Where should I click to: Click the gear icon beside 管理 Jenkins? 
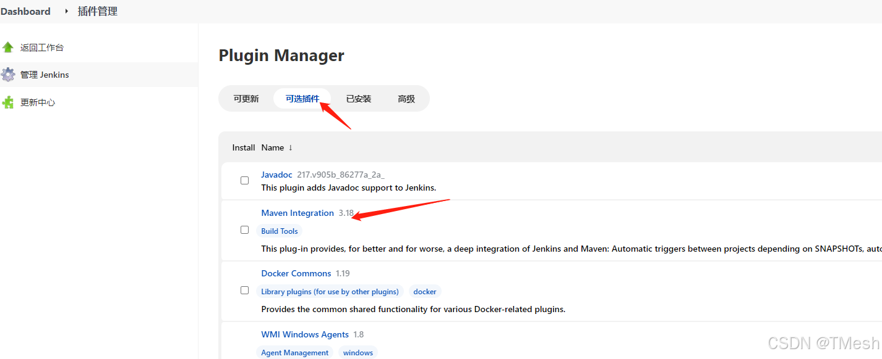tap(8, 75)
